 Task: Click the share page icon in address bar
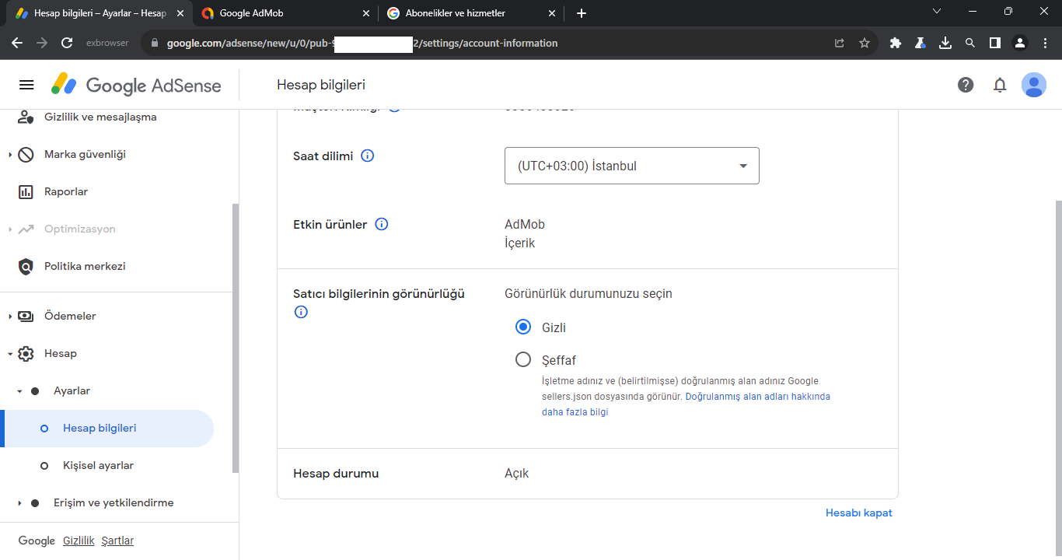(x=840, y=44)
